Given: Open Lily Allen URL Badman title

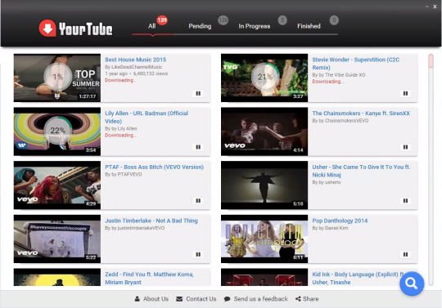Looking at the screenshot, I should click(x=147, y=118).
